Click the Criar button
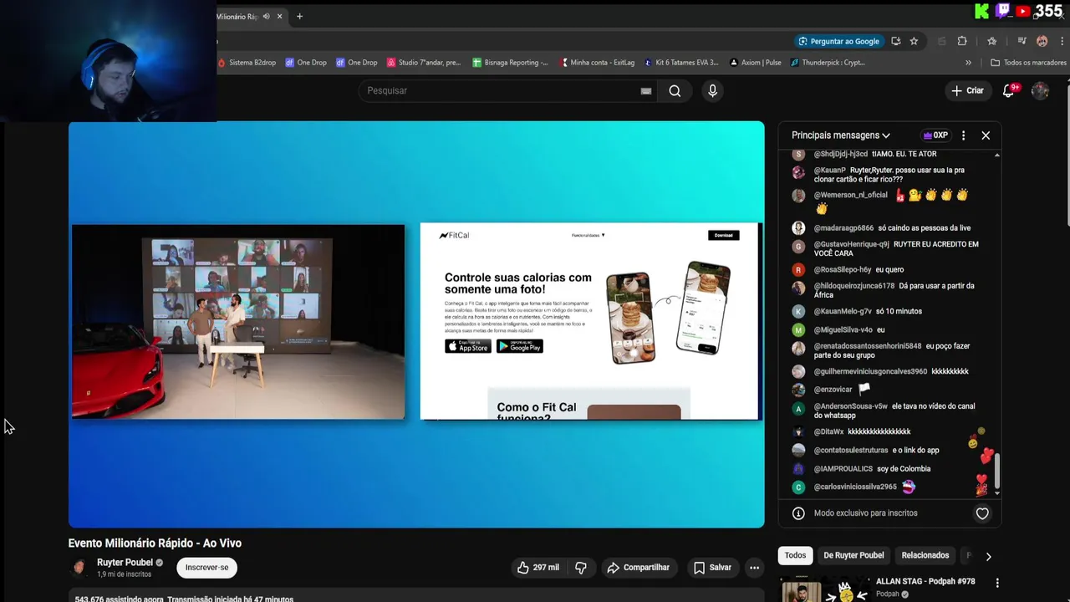Image resolution: width=1070 pixels, height=602 pixels. [x=967, y=90]
